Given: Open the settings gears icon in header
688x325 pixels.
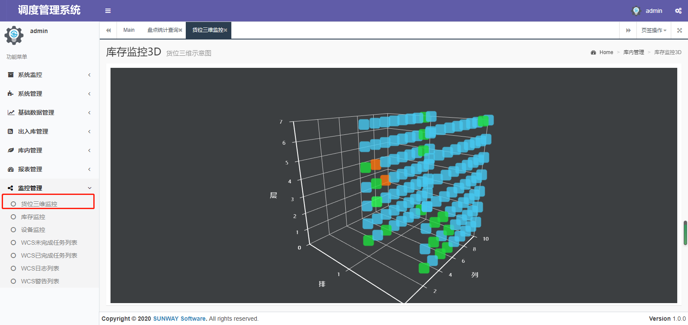Looking at the screenshot, I should click(678, 11).
